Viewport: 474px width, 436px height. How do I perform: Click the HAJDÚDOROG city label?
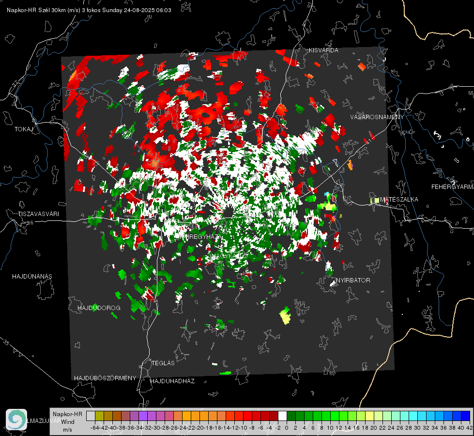click(99, 308)
